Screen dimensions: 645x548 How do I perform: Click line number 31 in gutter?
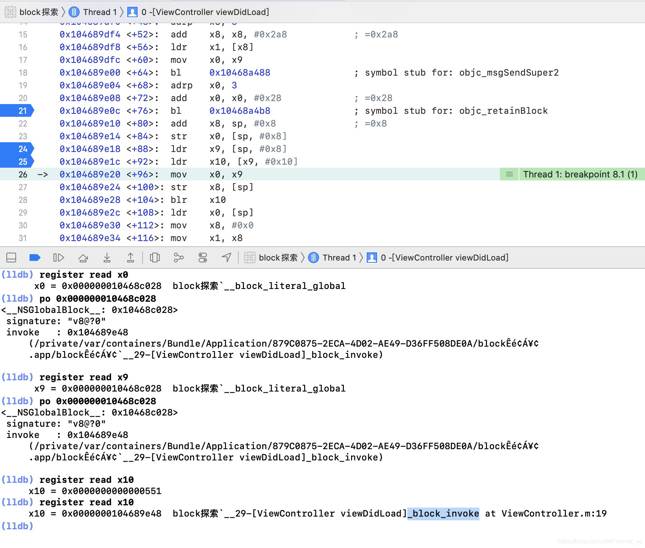(23, 238)
